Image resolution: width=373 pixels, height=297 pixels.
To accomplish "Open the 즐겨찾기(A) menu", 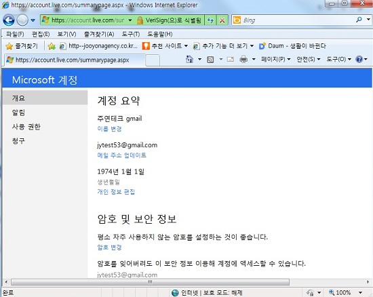I will [99, 34].
